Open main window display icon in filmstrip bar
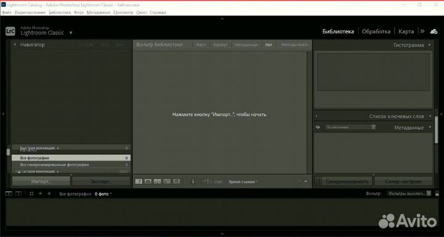 point(9,194)
